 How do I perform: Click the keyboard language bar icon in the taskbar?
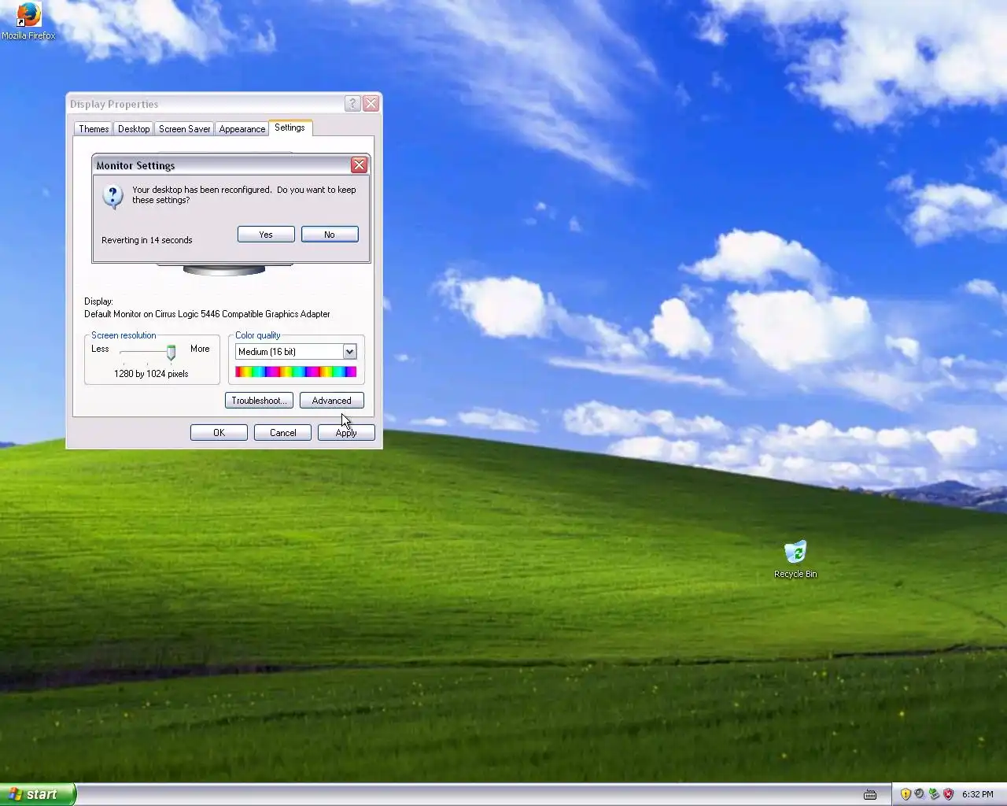(x=870, y=794)
